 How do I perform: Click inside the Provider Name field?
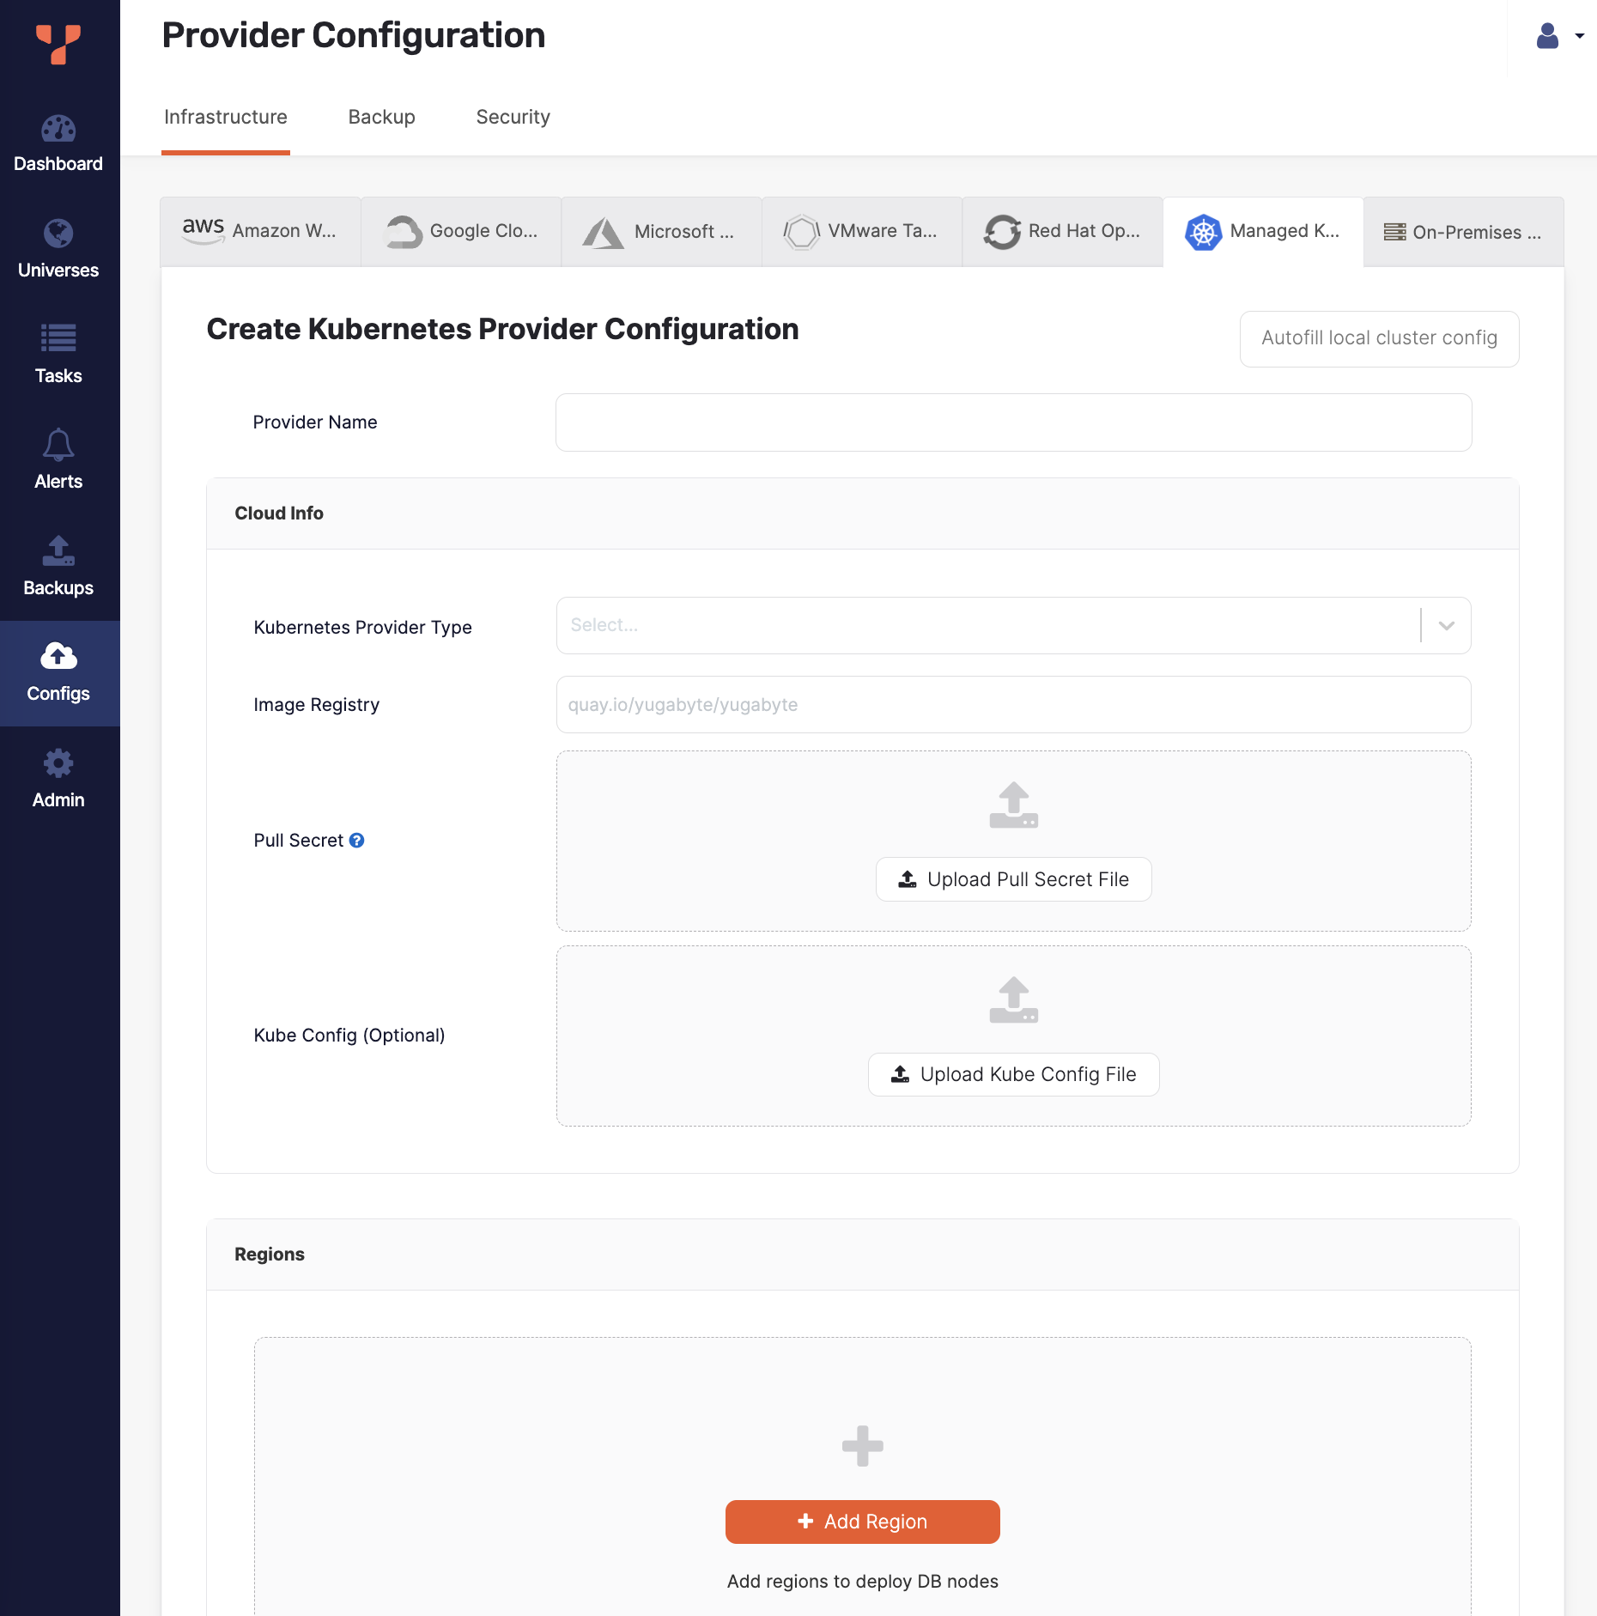[x=1013, y=422]
